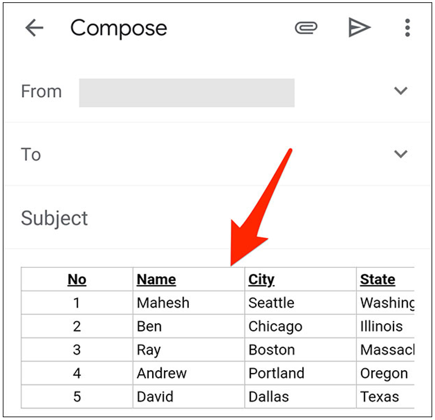
Task: Tap the back arrow icon
Action: click(x=34, y=28)
